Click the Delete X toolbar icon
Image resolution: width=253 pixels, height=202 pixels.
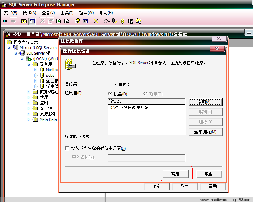42,21
